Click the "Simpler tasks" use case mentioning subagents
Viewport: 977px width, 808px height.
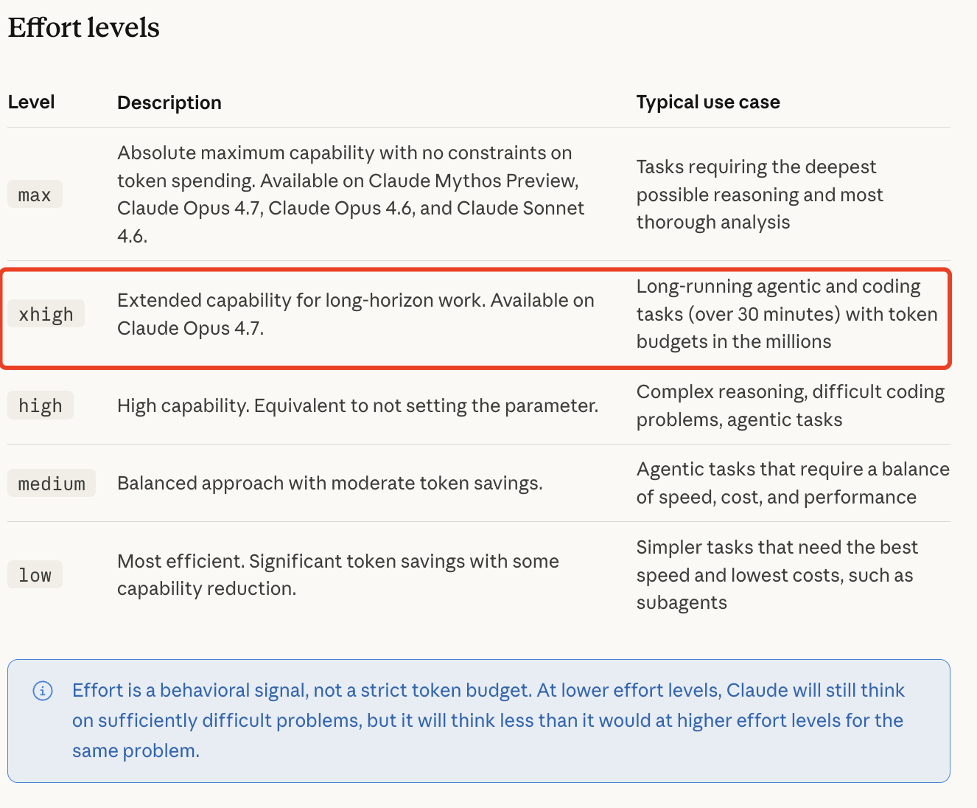pyautogui.click(x=777, y=575)
